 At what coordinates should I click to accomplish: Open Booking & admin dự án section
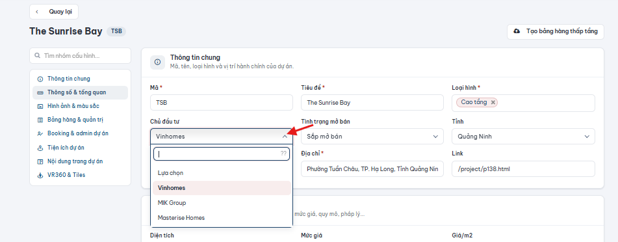coord(80,134)
